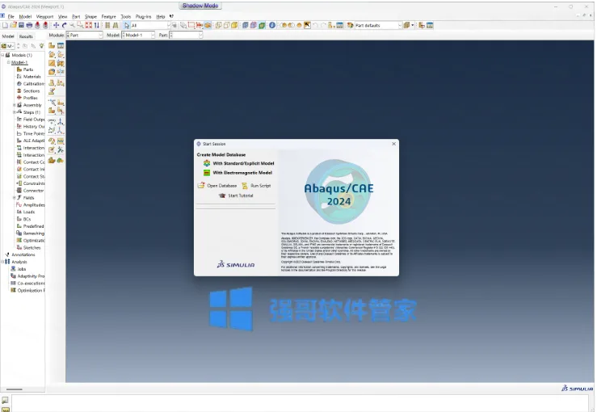
Task: Select Model-1 in the model tree
Action: pos(19,62)
